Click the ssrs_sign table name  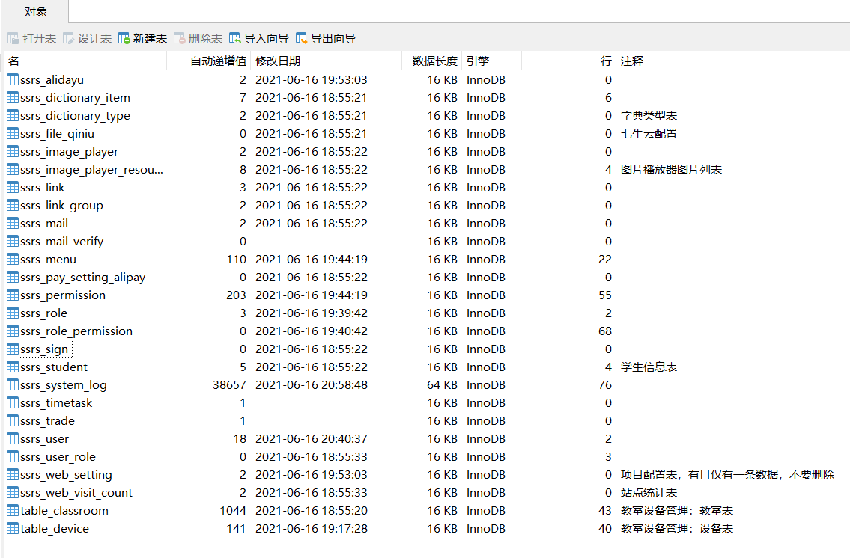point(43,349)
